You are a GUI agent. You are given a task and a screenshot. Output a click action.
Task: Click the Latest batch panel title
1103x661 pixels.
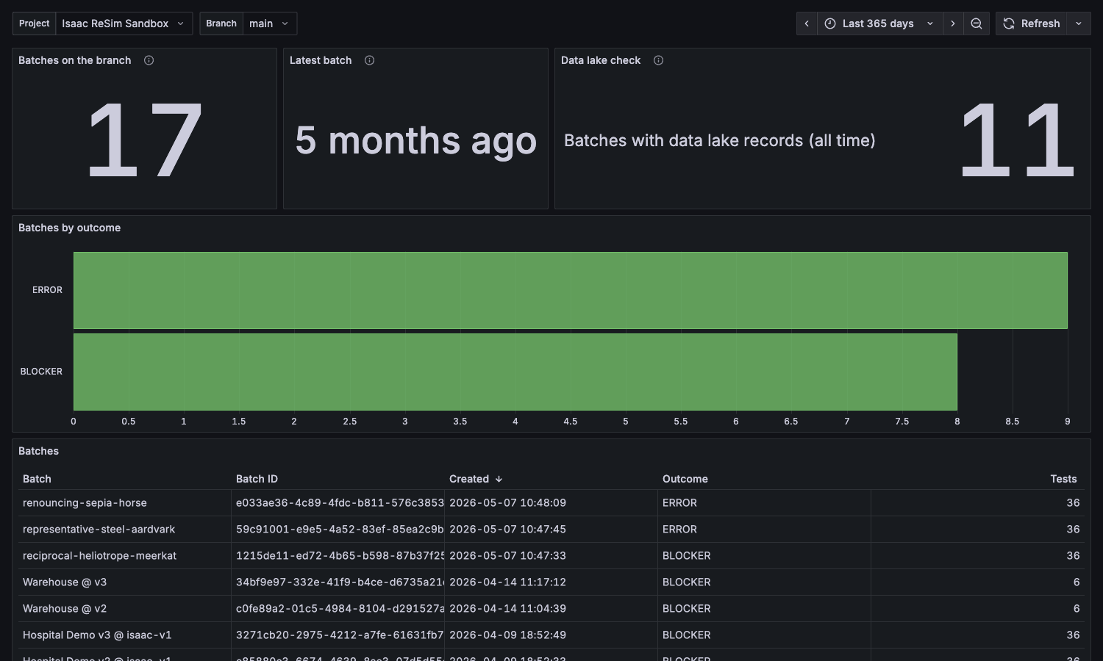coord(321,60)
